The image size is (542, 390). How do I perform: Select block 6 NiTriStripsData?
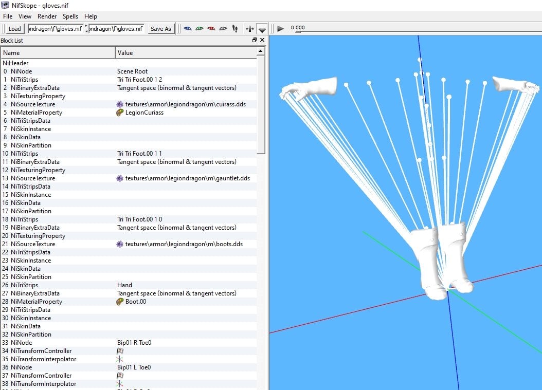129,121
